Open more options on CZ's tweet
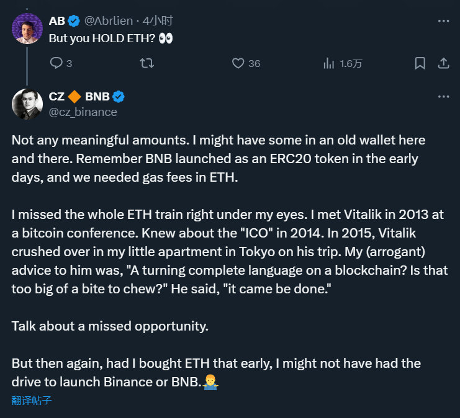Image resolution: width=460 pixels, height=418 pixels. pos(443,97)
